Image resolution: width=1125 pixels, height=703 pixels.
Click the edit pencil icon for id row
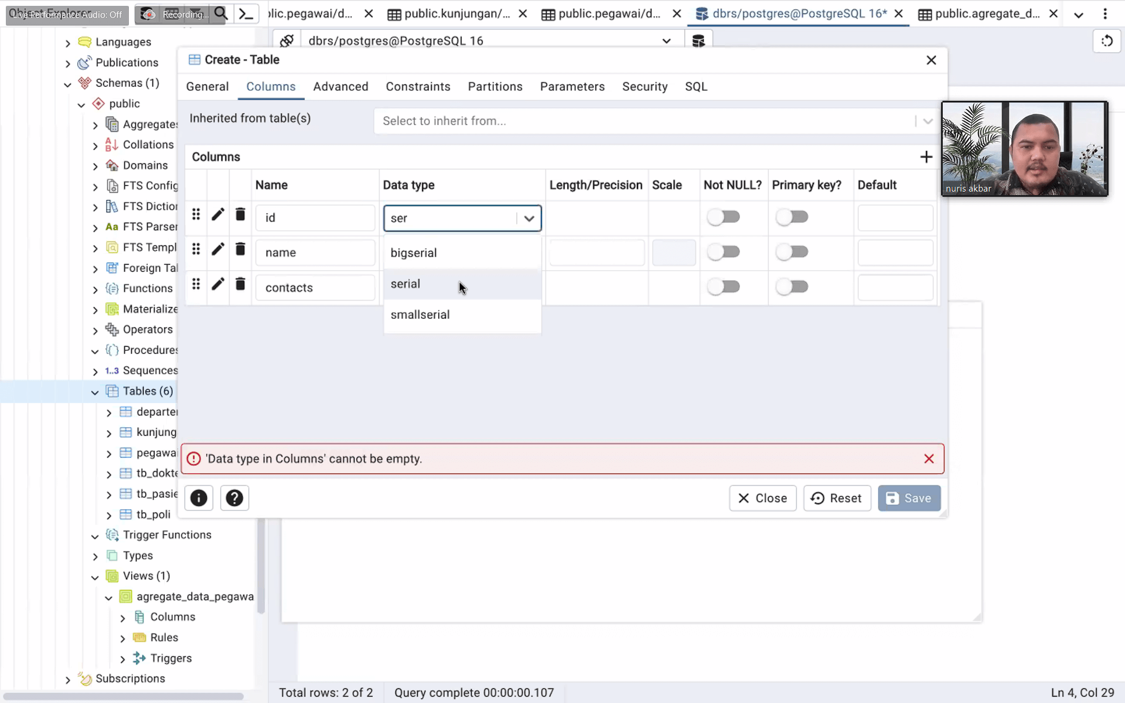click(218, 215)
